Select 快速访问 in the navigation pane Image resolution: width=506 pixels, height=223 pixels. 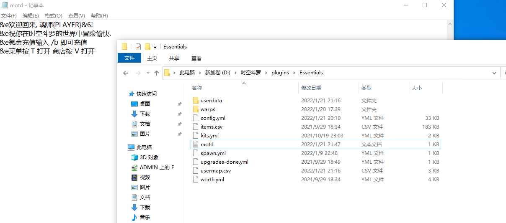coord(147,94)
